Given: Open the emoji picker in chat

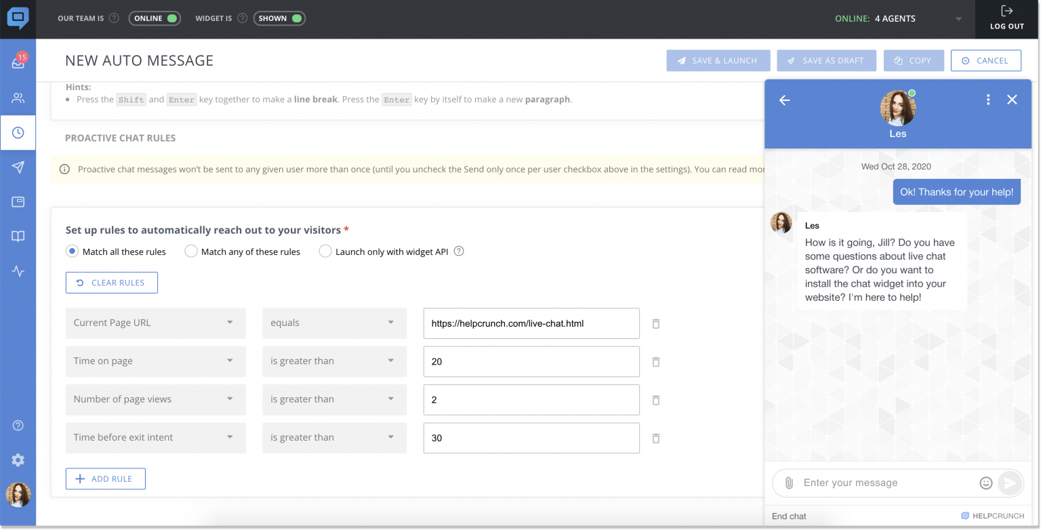Looking at the screenshot, I should [x=986, y=483].
